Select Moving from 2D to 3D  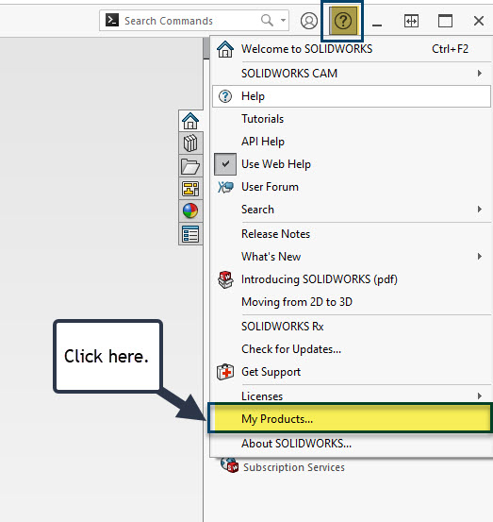352,302
